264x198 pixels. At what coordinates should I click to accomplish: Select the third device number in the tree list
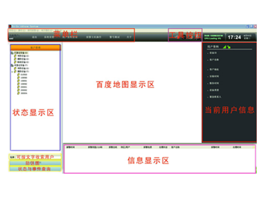[x=24, y=81]
